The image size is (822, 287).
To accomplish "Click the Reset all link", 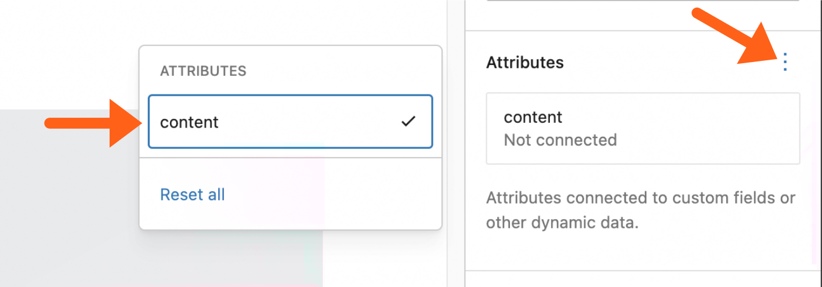I will pos(192,194).
